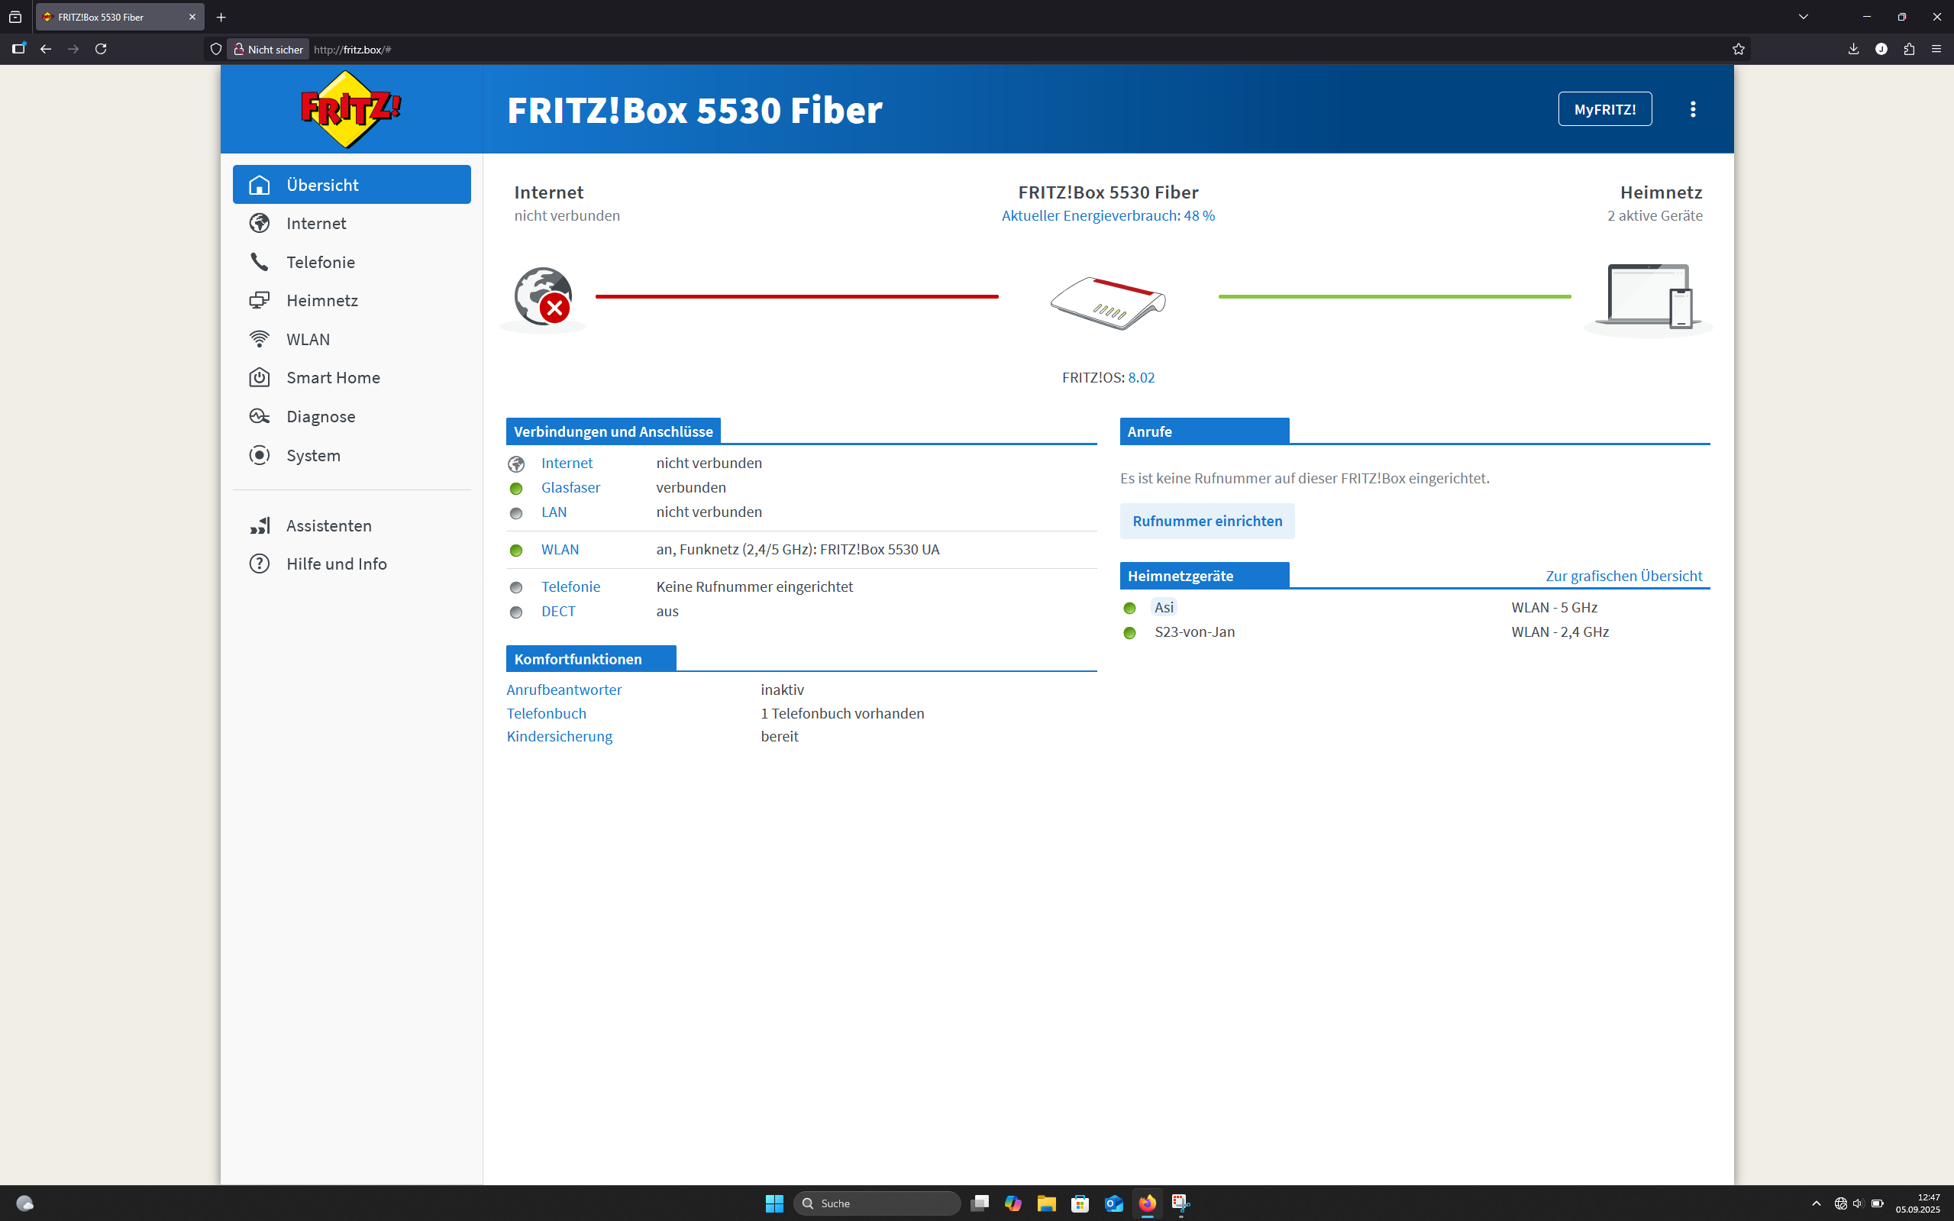Click the Internet link under Verbindungen

(x=567, y=464)
